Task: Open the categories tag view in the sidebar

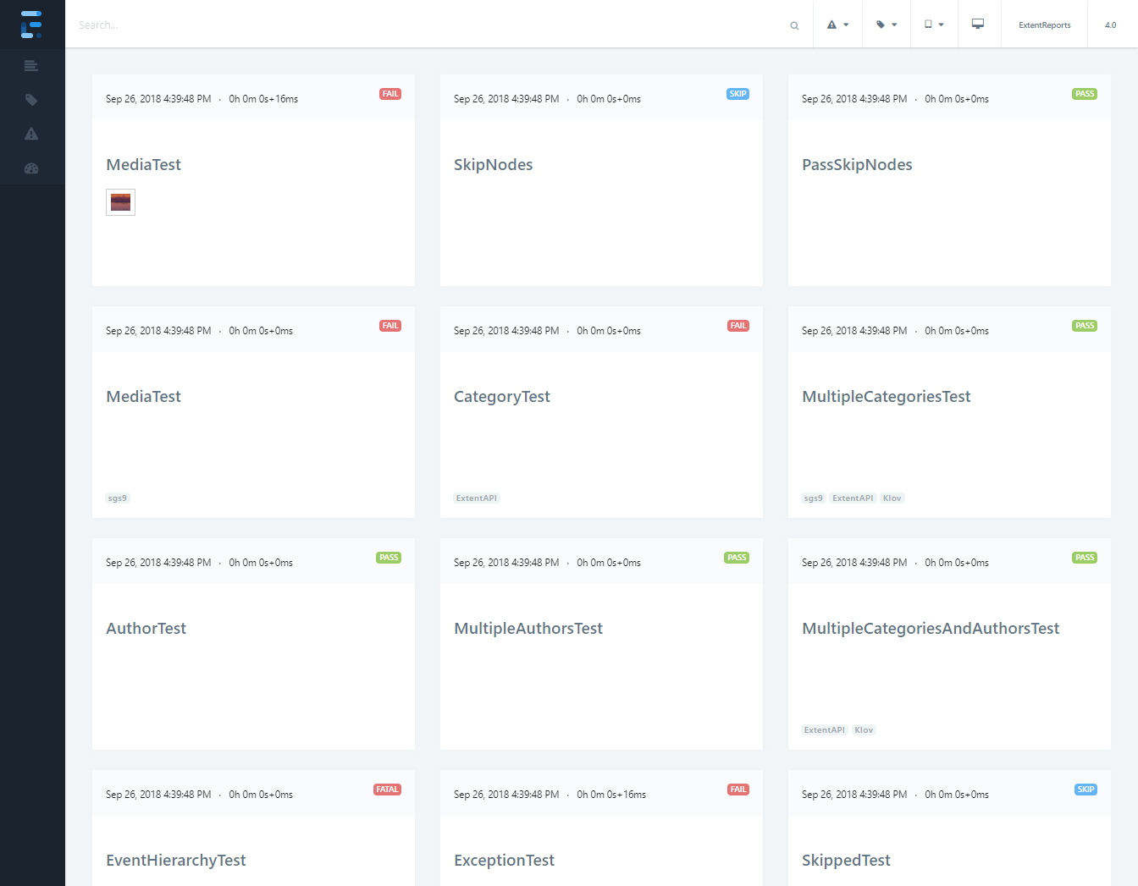Action: [31, 100]
